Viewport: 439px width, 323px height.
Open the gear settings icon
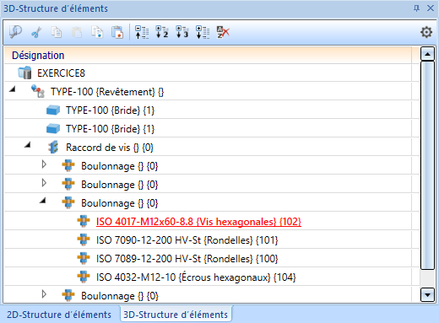(x=426, y=32)
